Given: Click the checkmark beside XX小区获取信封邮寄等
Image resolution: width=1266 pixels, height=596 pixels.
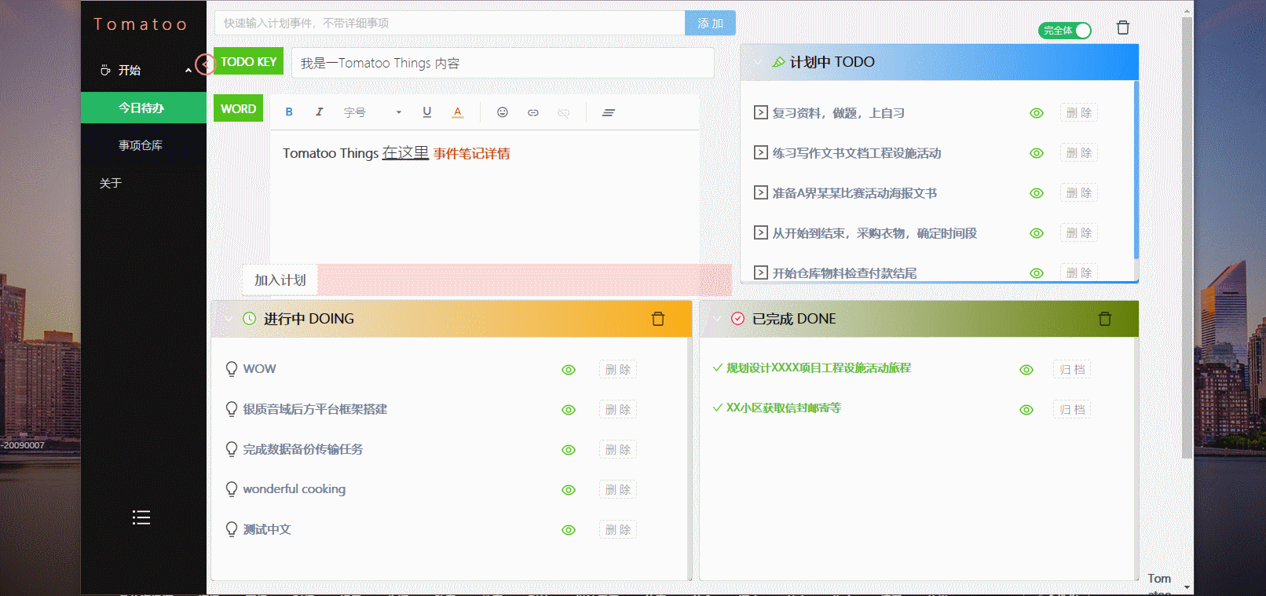Looking at the screenshot, I should (x=717, y=408).
